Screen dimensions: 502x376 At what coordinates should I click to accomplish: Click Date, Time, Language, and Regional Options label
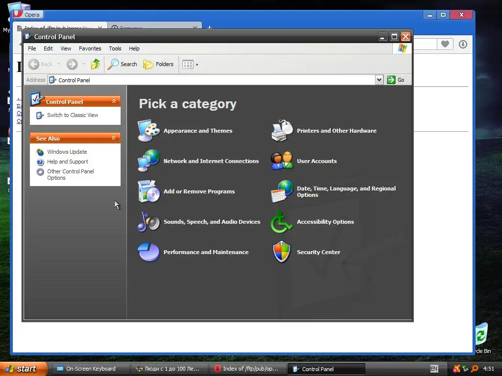coord(346,191)
